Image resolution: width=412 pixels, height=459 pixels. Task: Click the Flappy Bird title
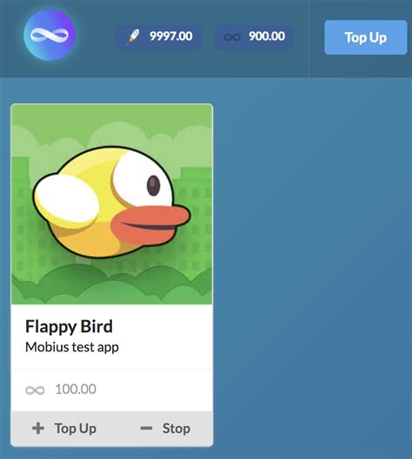(69, 327)
